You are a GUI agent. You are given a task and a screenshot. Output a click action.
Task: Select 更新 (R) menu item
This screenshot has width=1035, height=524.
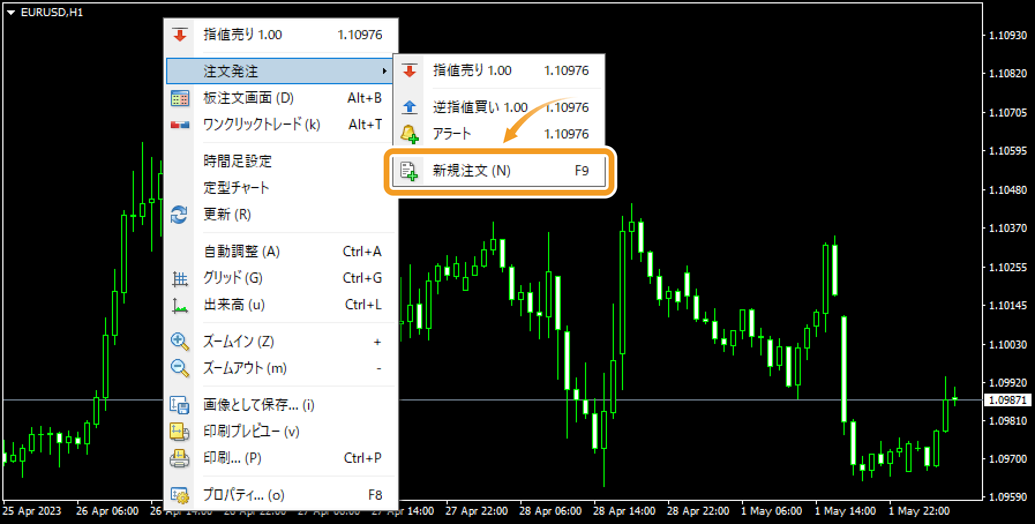coord(281,215)
